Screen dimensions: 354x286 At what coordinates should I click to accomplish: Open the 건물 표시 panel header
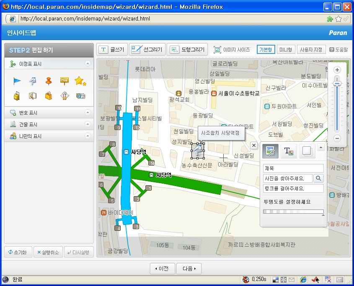49,124
